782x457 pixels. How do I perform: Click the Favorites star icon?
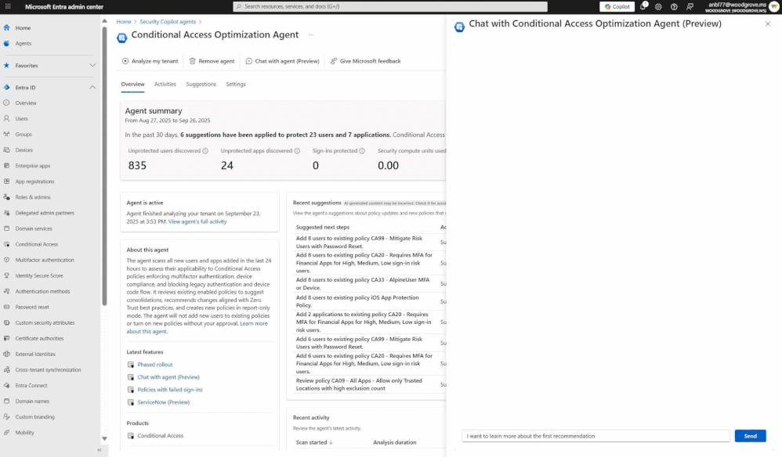pos(6,65)
